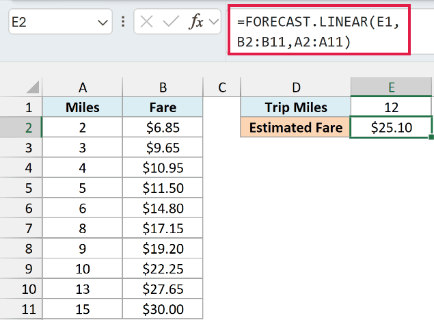This screenshot has height=320, width=434.
Task: Select column B header
Action: tap(163, 88)
